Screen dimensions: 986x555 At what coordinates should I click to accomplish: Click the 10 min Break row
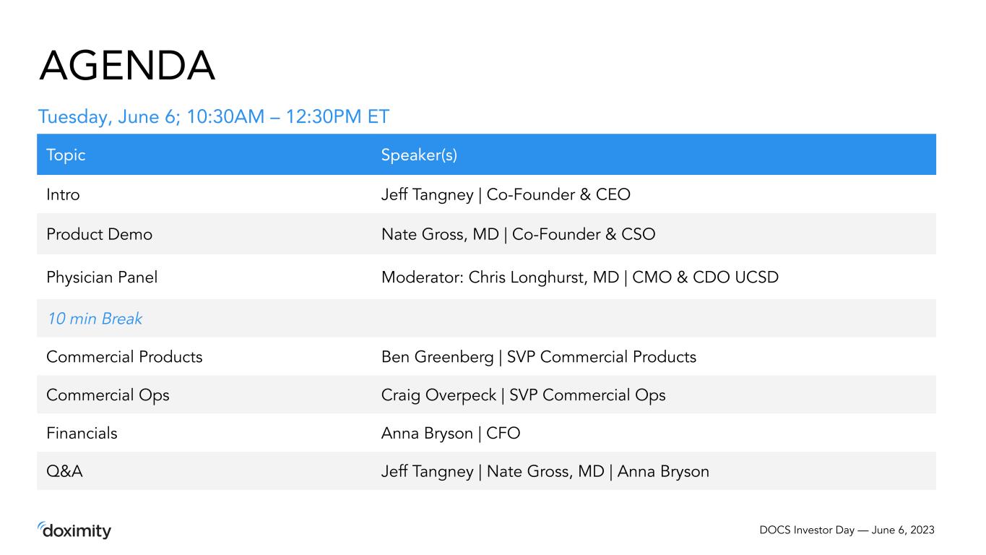486,318
